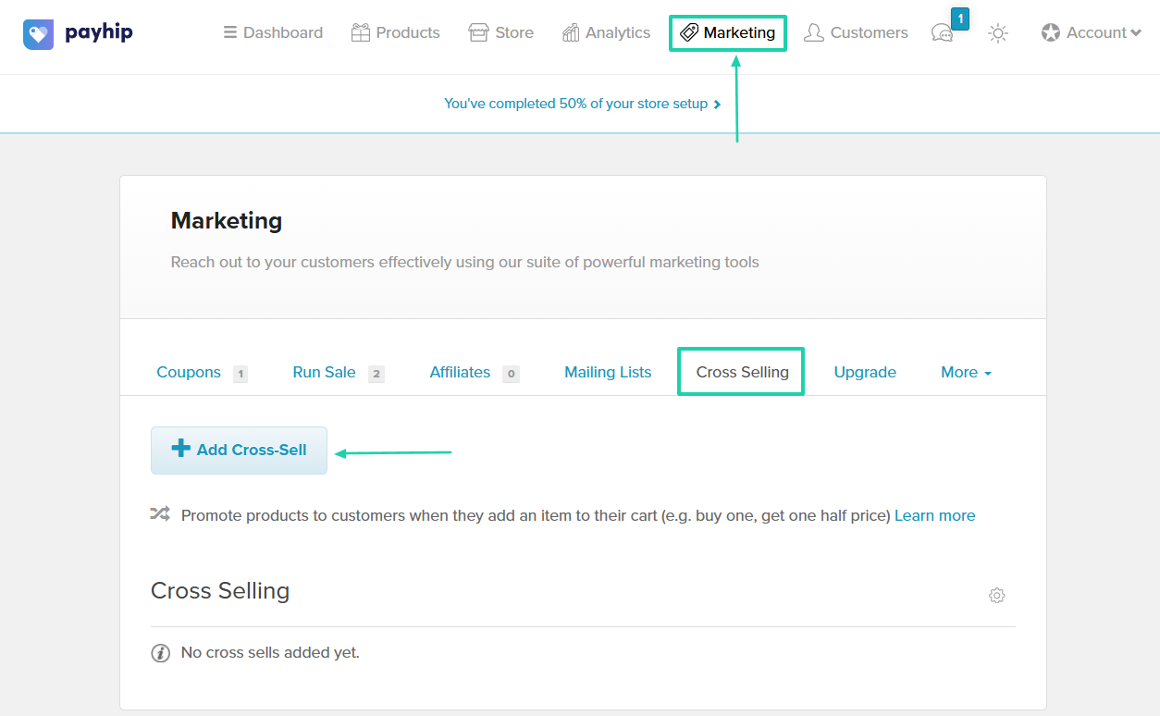Toggle the light/dark theme sun icon
The width and height of the screenshot is (1160, 716).
(997, 33)
